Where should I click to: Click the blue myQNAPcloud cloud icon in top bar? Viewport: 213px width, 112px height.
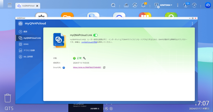click(x=208, y=5)
